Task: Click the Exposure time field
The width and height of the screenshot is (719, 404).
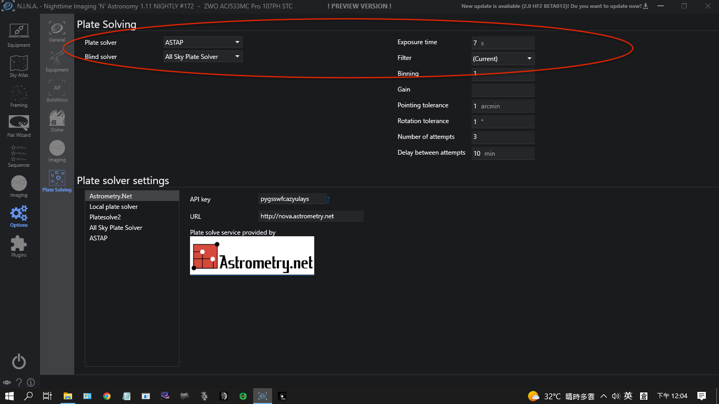Action: click(x=503, y=43)
